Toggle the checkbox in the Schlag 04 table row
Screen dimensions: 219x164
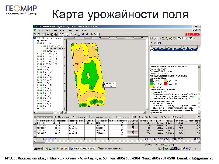[x=122, y=125]
